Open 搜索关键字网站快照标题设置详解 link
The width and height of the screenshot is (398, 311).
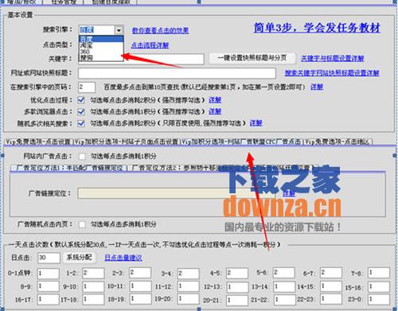[332, 72]
